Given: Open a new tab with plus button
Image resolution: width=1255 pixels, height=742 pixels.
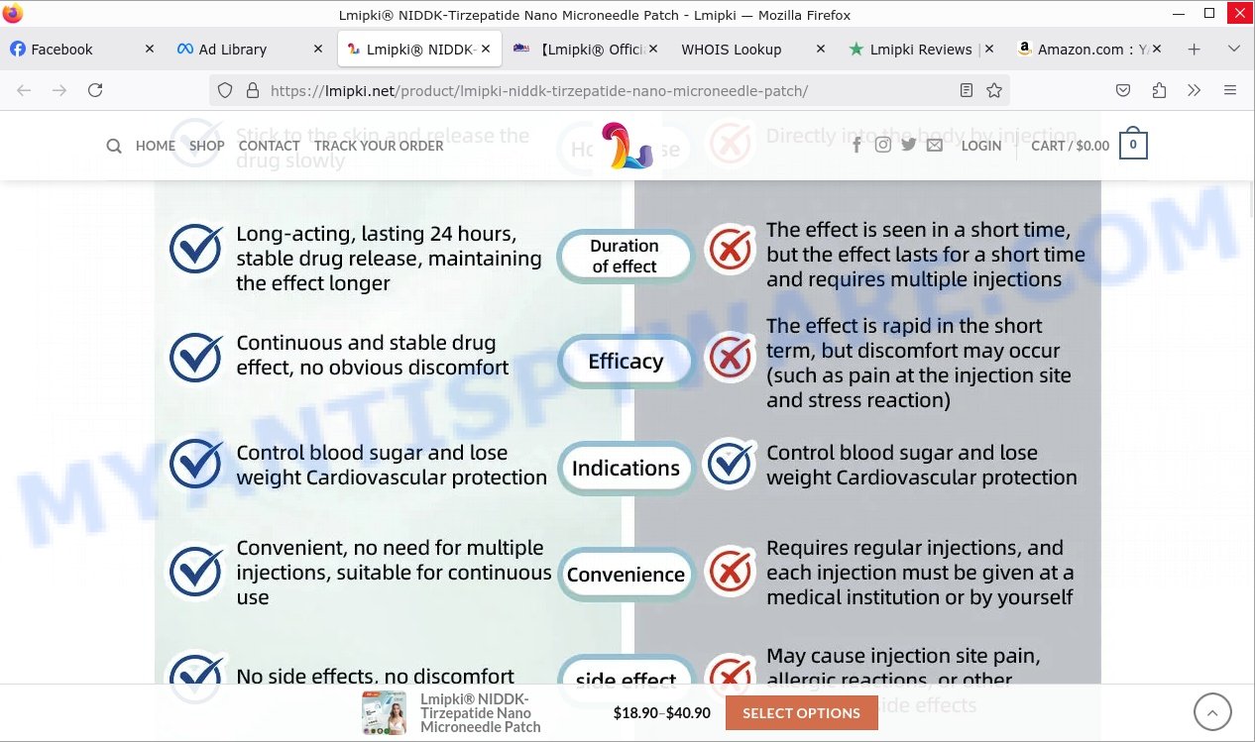Looking at the screenshot, I should point(1195,49).
